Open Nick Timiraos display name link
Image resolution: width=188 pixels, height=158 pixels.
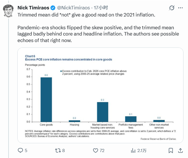point(33,8)
